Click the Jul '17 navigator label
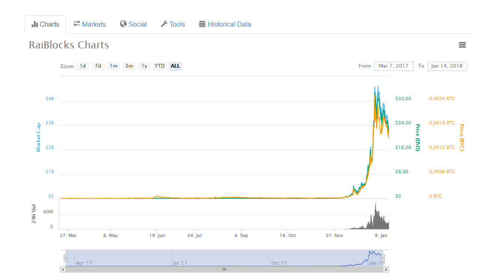477x278 pixels. point(180,263)
